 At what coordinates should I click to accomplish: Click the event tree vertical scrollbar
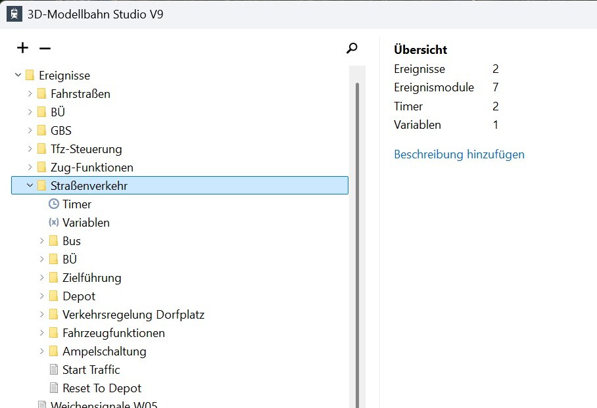[357, 243]
